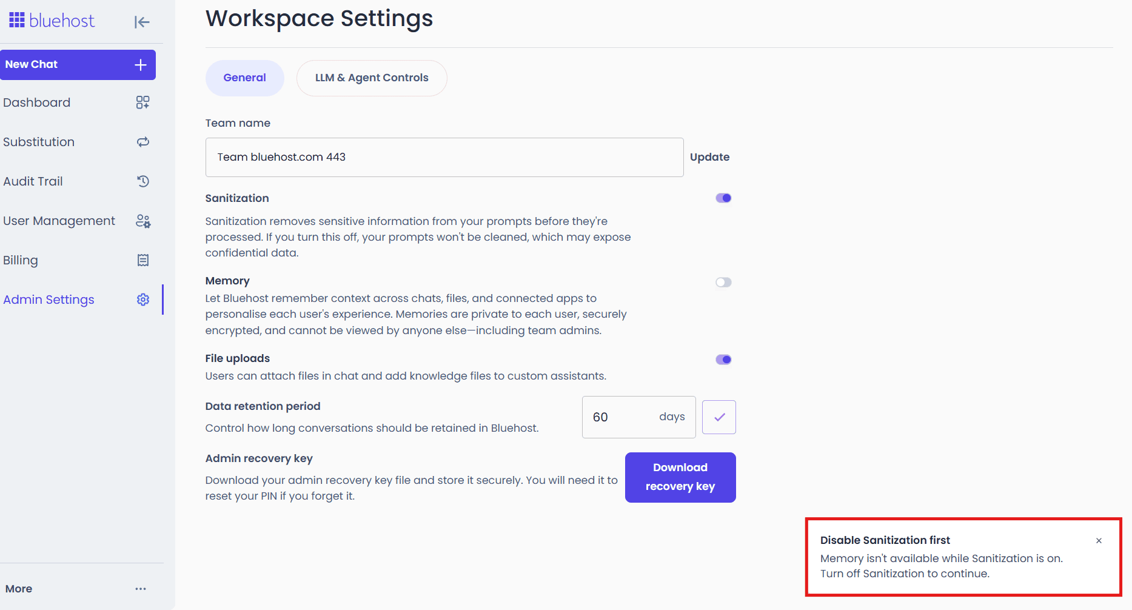The width and height of the screenshot is (1132, 610).
Task: Click the plus icon in New Chat
Action: click(x=141, y=65)
